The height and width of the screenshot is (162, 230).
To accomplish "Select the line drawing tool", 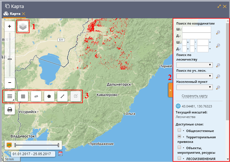I will click(x=62, y=97).
